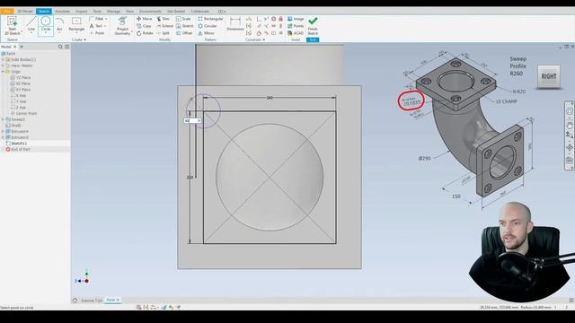Select the Extend tool
Screen dimensions: 575x323
coord(164,26)
